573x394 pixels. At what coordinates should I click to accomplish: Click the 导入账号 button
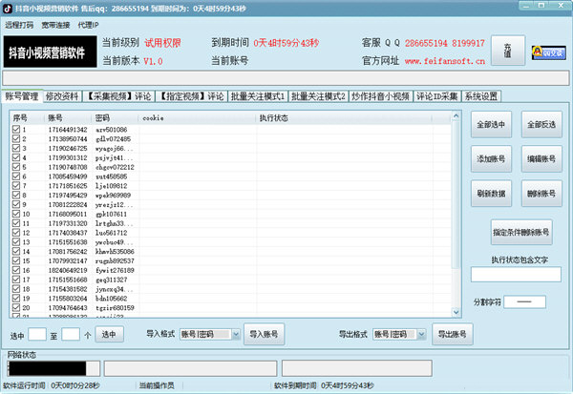(264, 334)
